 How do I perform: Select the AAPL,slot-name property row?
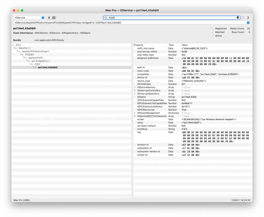193,48
